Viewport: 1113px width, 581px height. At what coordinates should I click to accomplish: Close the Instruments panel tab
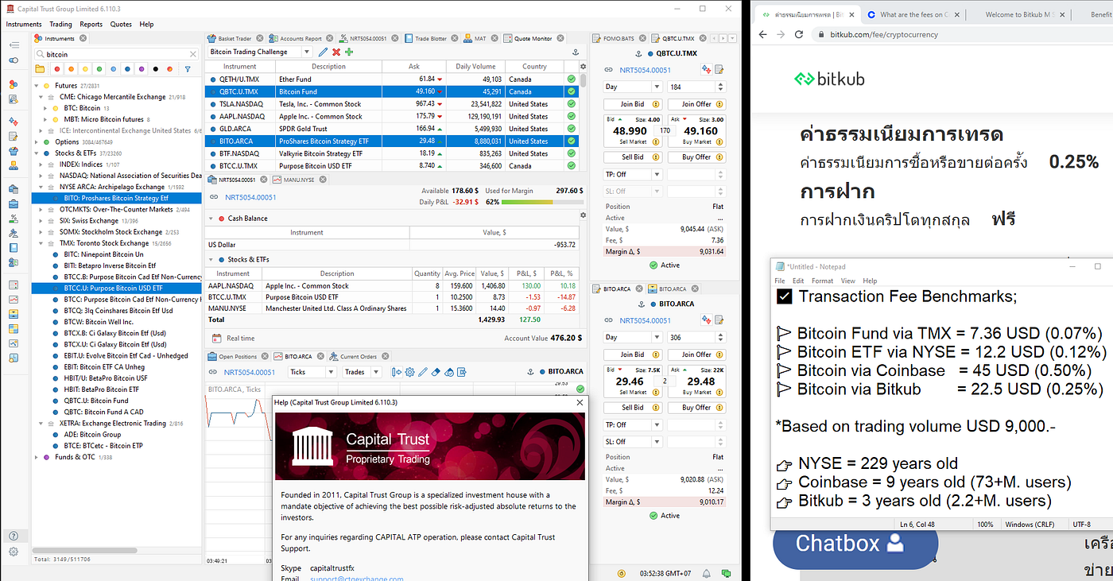[x=82, y=38]
